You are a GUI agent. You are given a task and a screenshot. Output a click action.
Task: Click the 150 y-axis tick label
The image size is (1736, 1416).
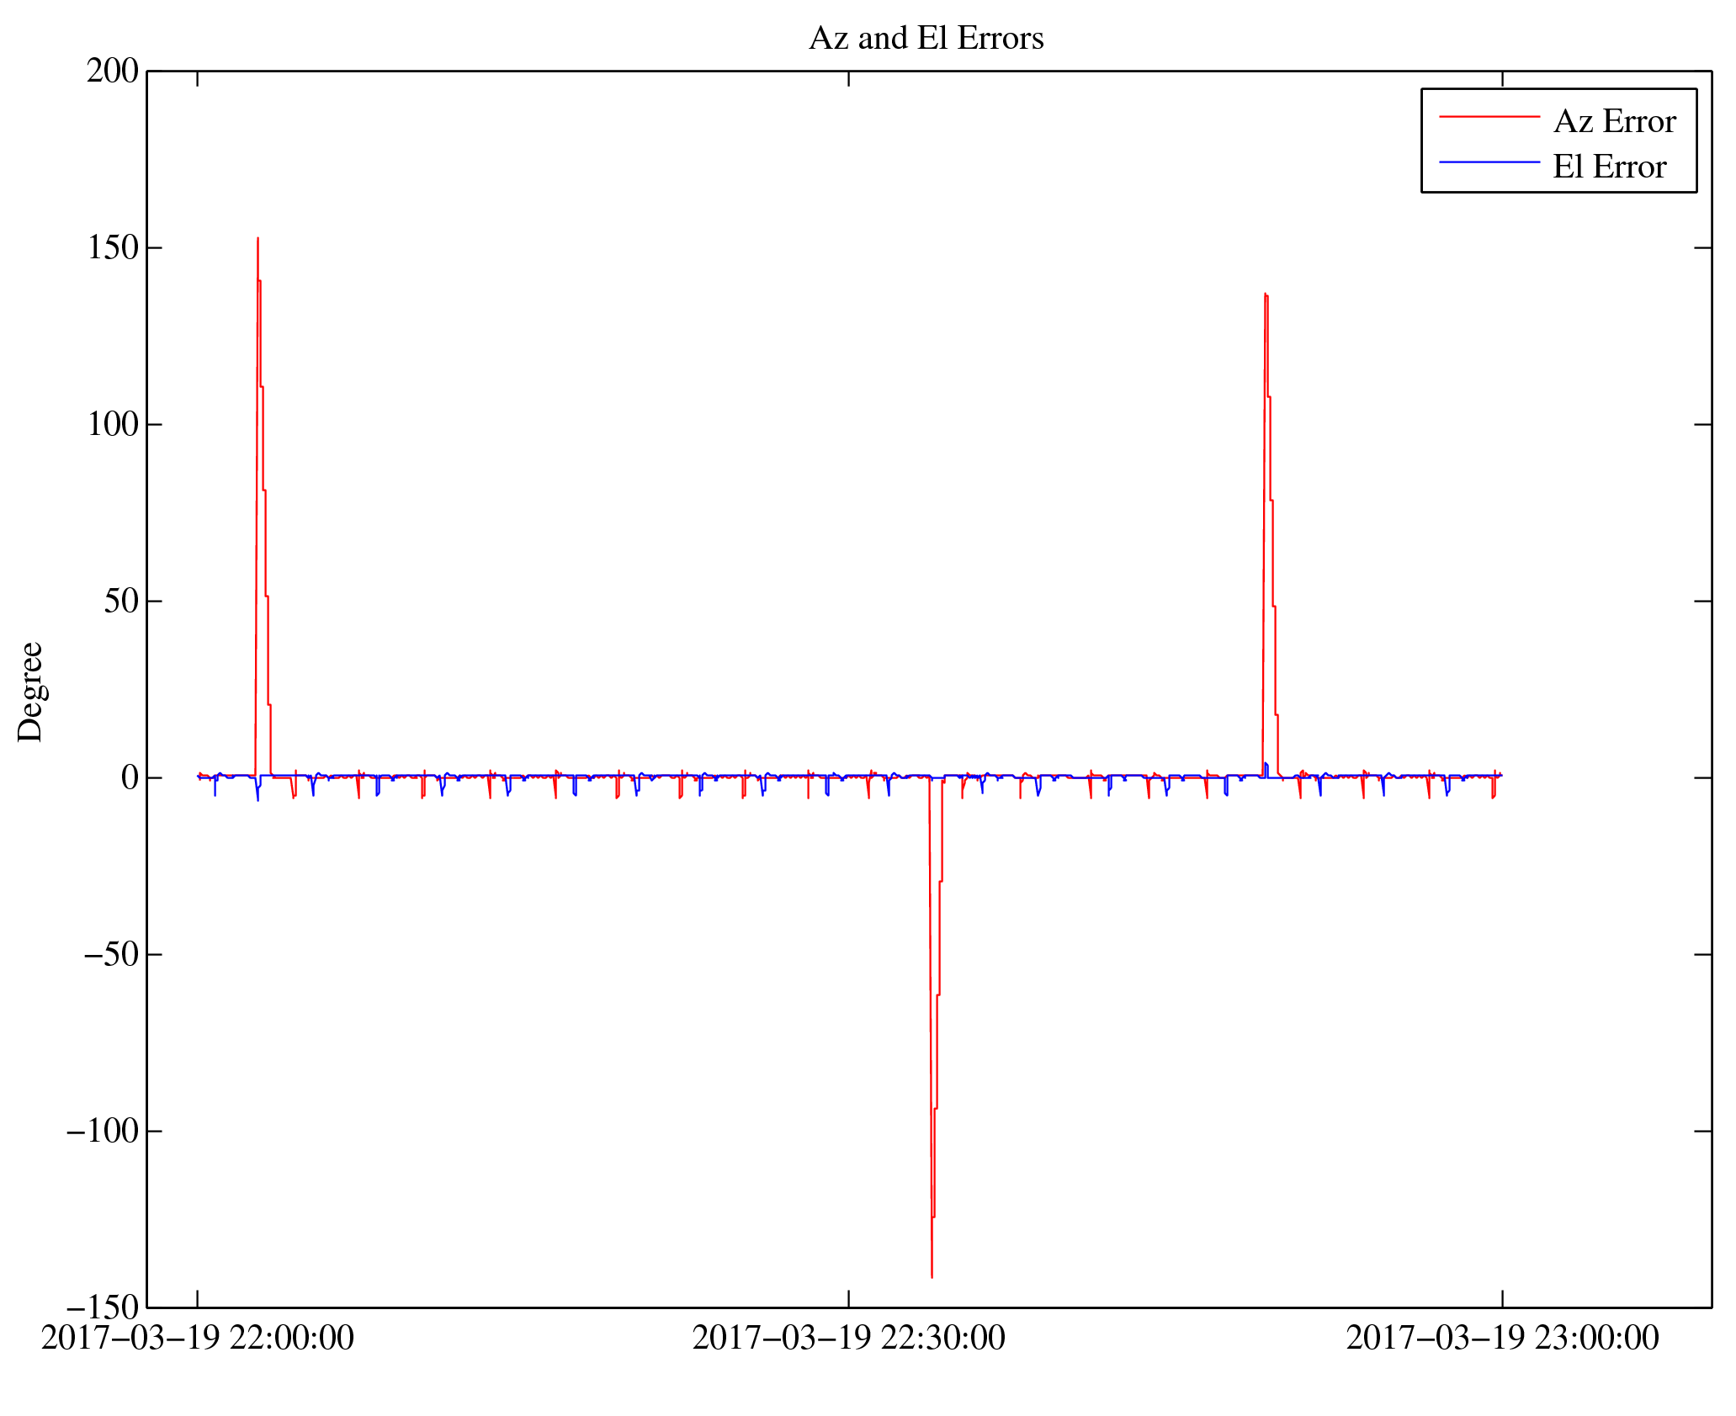(x=113, y=248)
